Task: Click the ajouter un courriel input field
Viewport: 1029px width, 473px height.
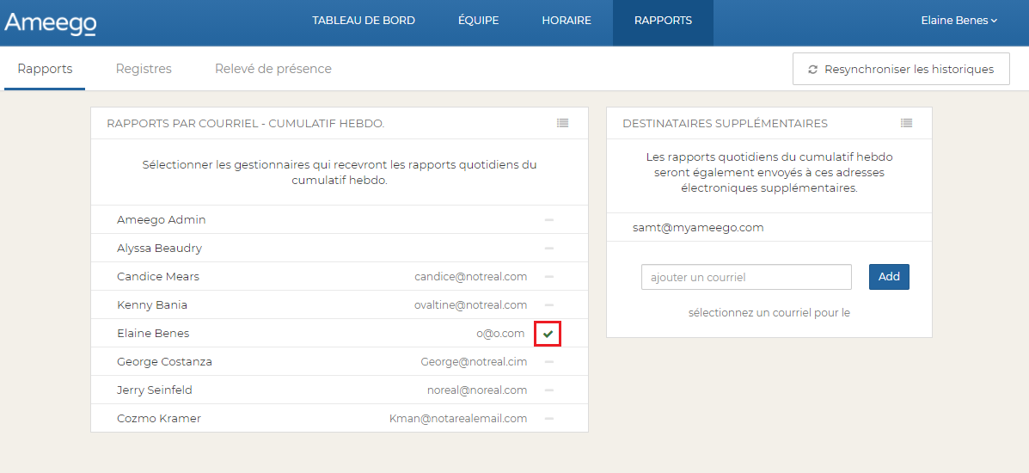Action: click(746, 277)
